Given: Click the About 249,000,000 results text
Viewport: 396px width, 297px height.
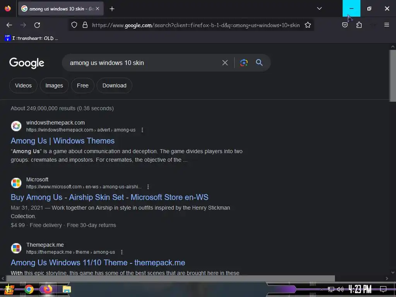Looking at the screenshot, I should (62, 108).
